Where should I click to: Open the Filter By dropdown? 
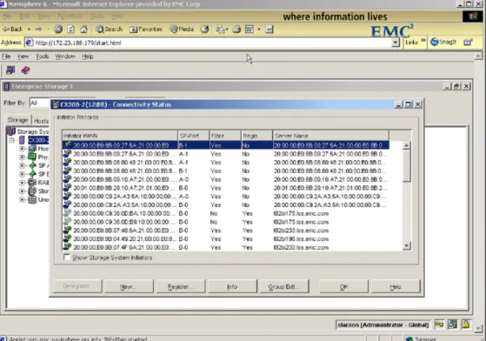click(39, 103)
